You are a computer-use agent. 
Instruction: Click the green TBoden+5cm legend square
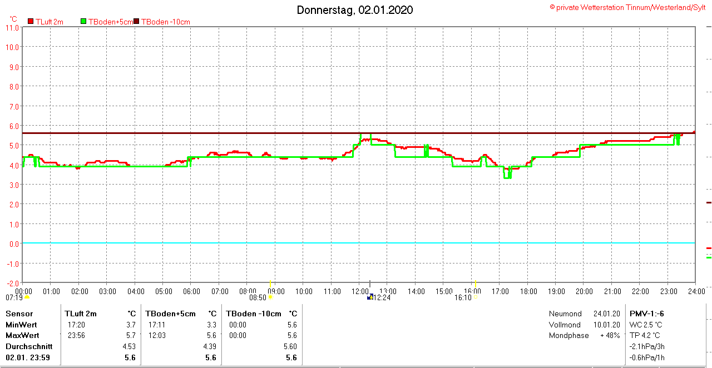pos(83,22)
